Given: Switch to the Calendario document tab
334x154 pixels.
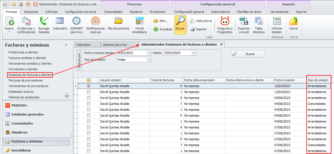Looking at the screenshot, I should (83, 45).
